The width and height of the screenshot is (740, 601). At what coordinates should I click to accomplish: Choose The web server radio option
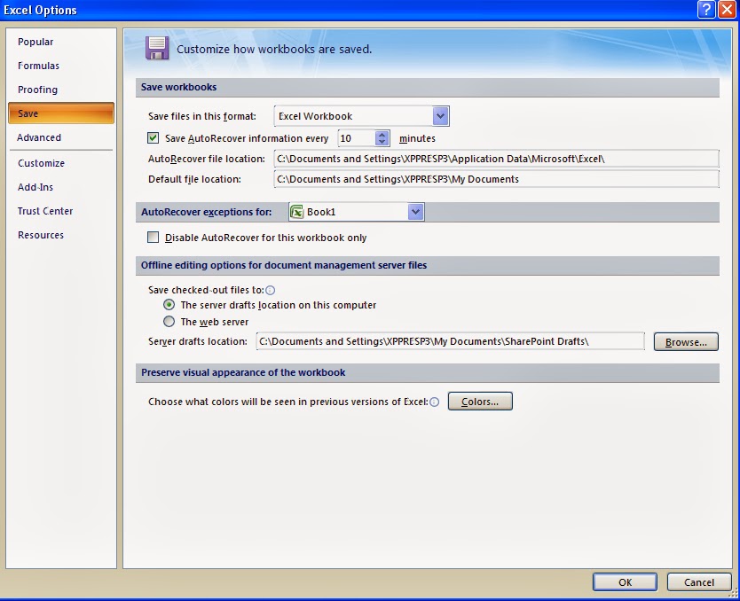tap(169, 322)
